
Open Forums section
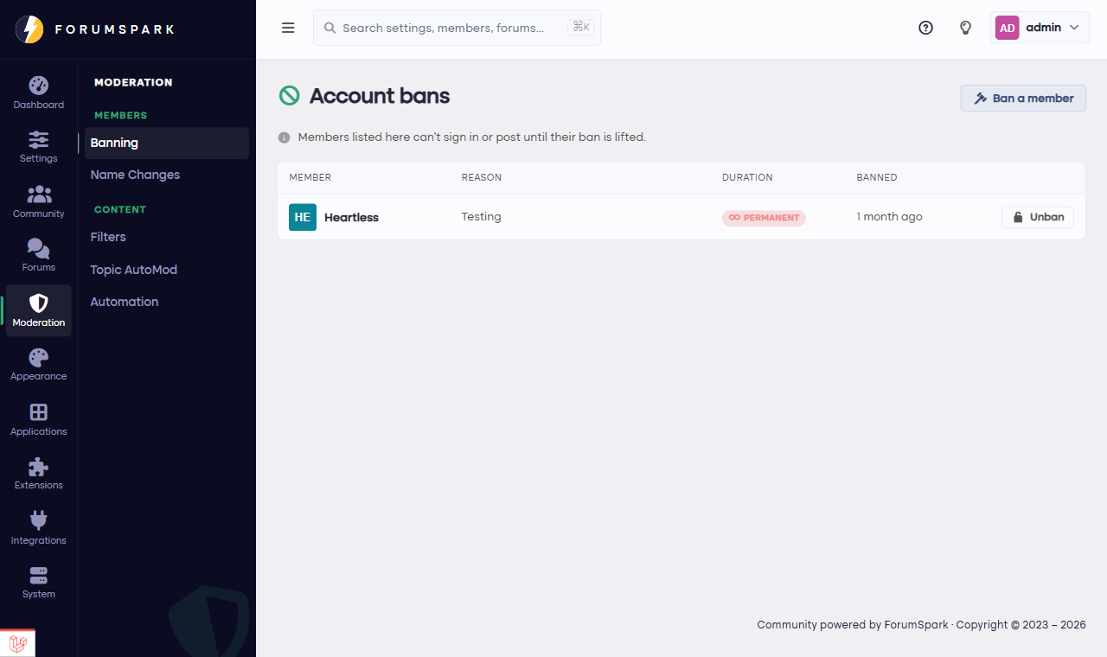(x=38, y=256)
